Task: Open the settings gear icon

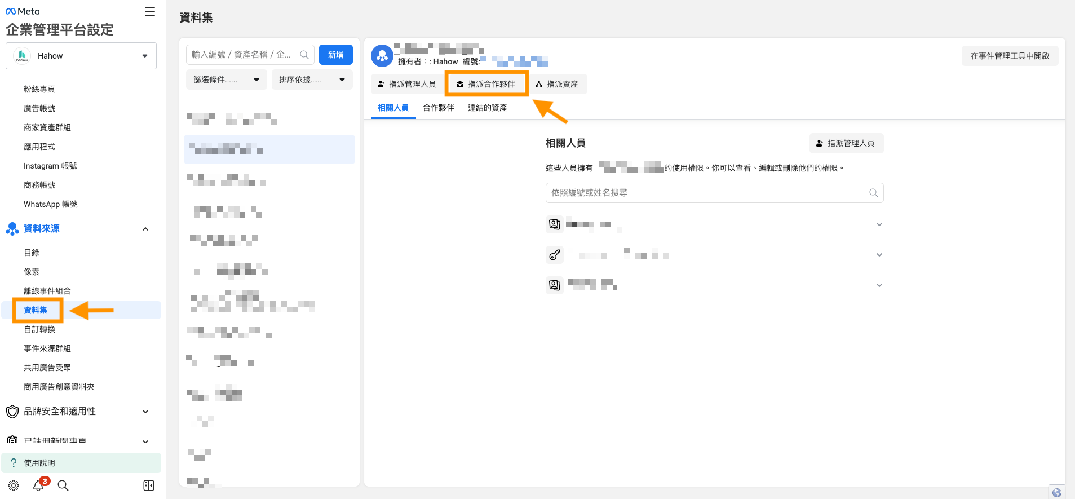Action: (x=14, y=485)
